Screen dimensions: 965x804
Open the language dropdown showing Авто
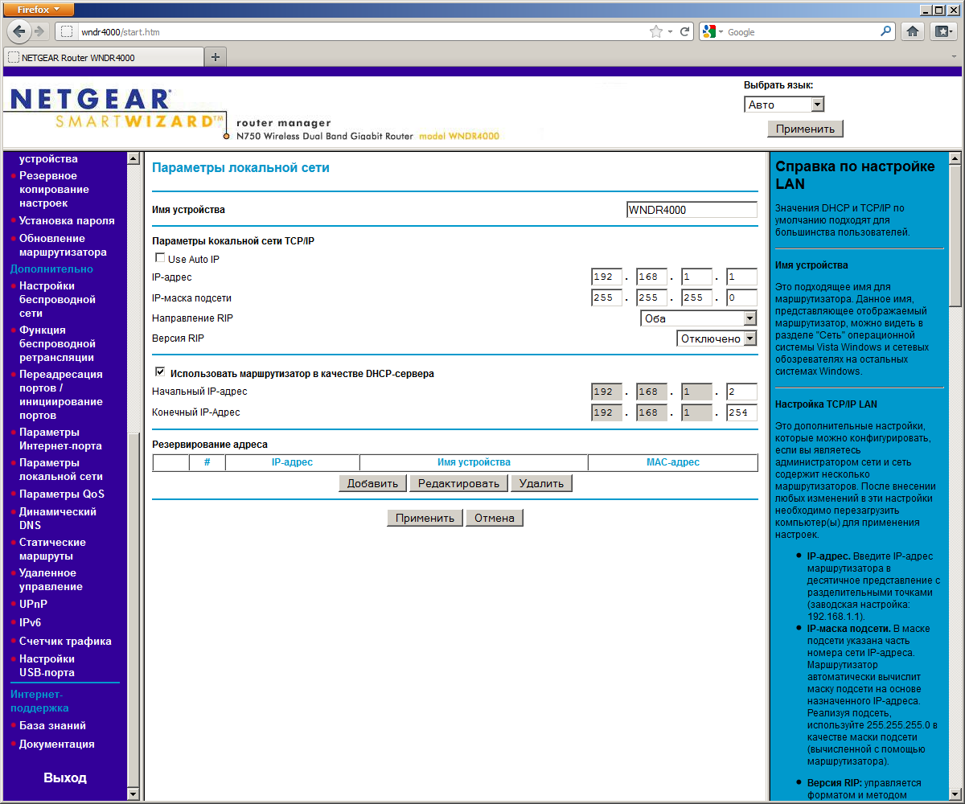(784, 105)
